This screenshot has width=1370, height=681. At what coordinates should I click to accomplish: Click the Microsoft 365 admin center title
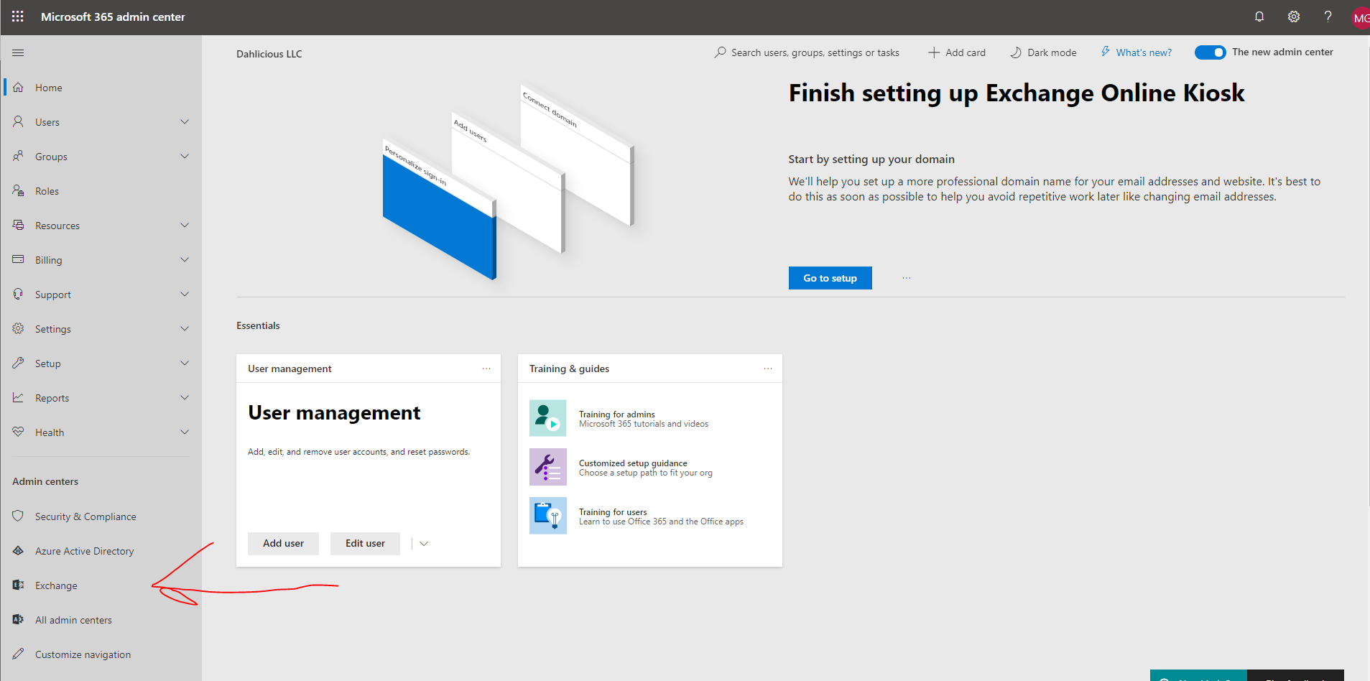[x=113, y=17]
